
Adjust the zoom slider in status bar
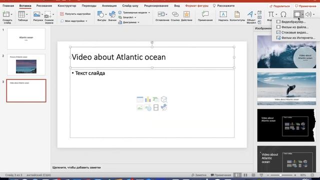(x=281, y=175)
